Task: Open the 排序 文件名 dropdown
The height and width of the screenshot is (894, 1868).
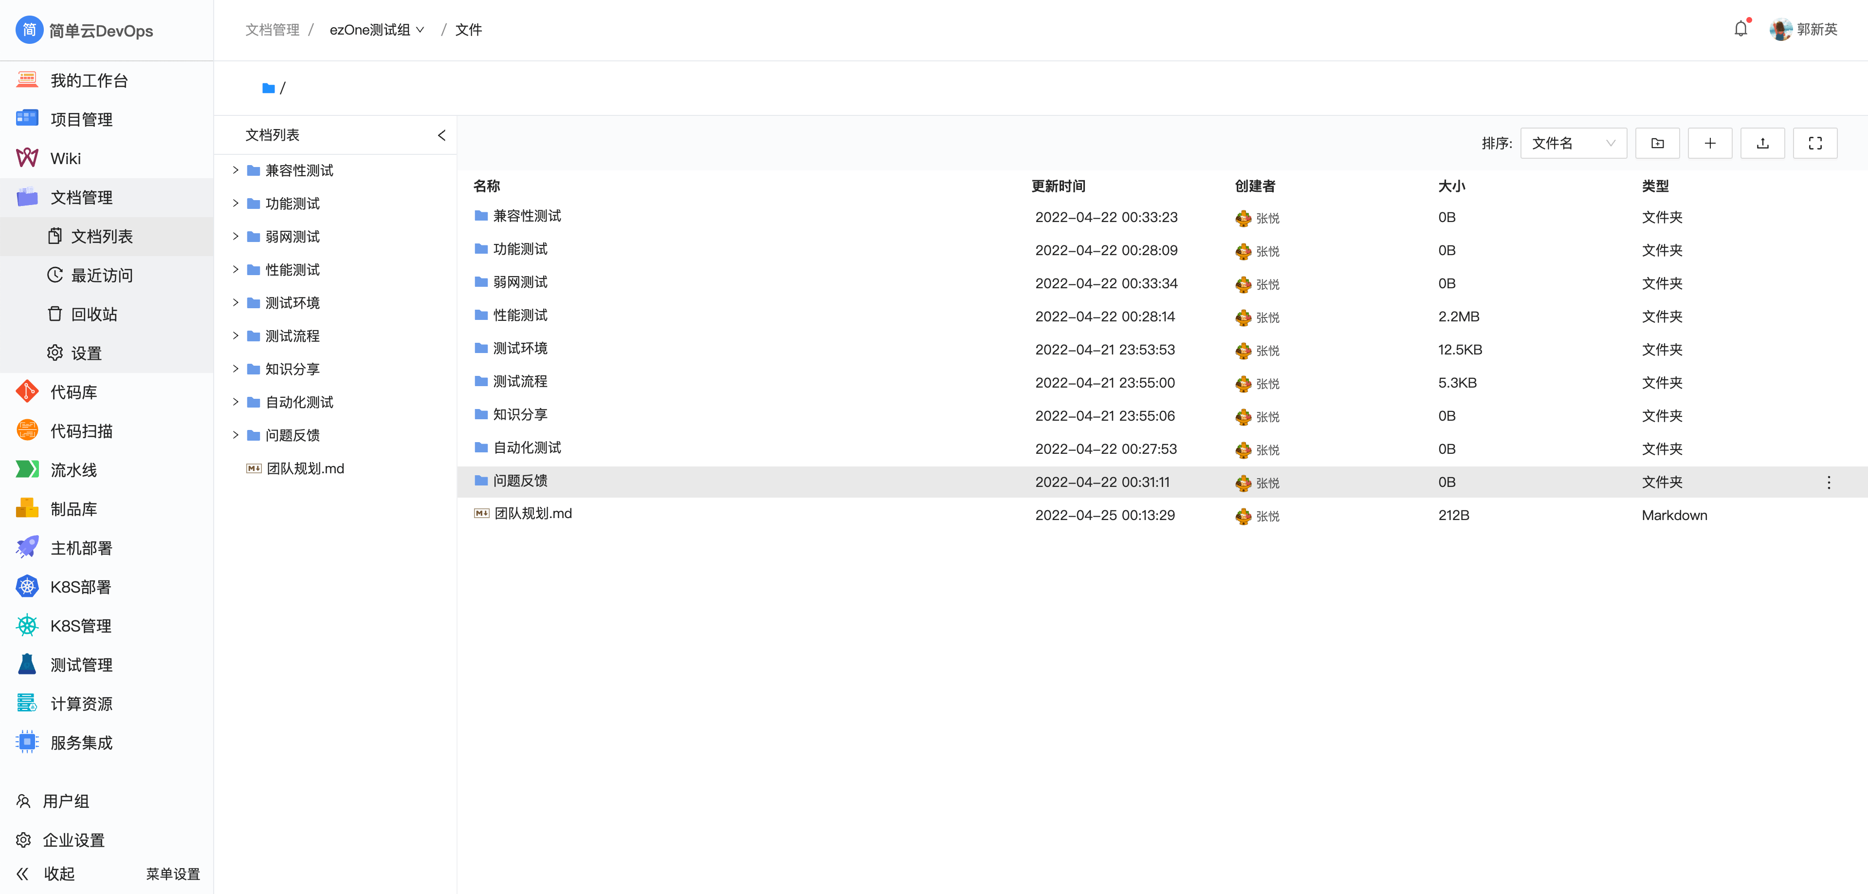Action: (1573, 143)
